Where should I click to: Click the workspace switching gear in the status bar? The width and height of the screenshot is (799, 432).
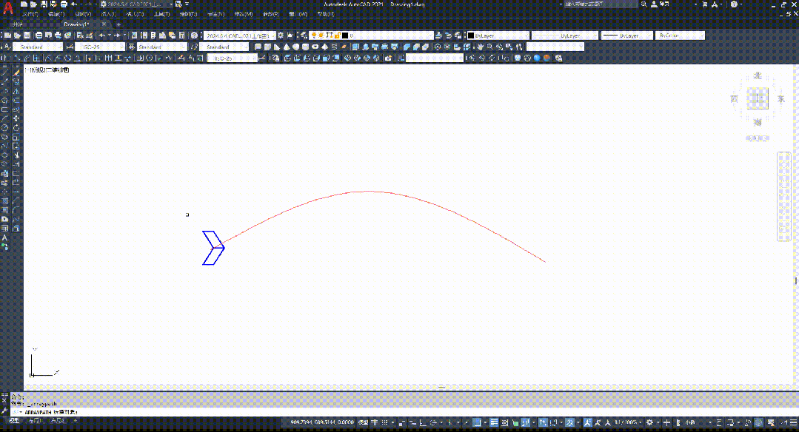649,422
